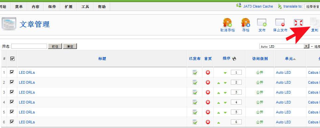This screenshot has height=128, width=320.
Task: Click the red 首页 icon in row 1
Action: [x=208, y=72]
